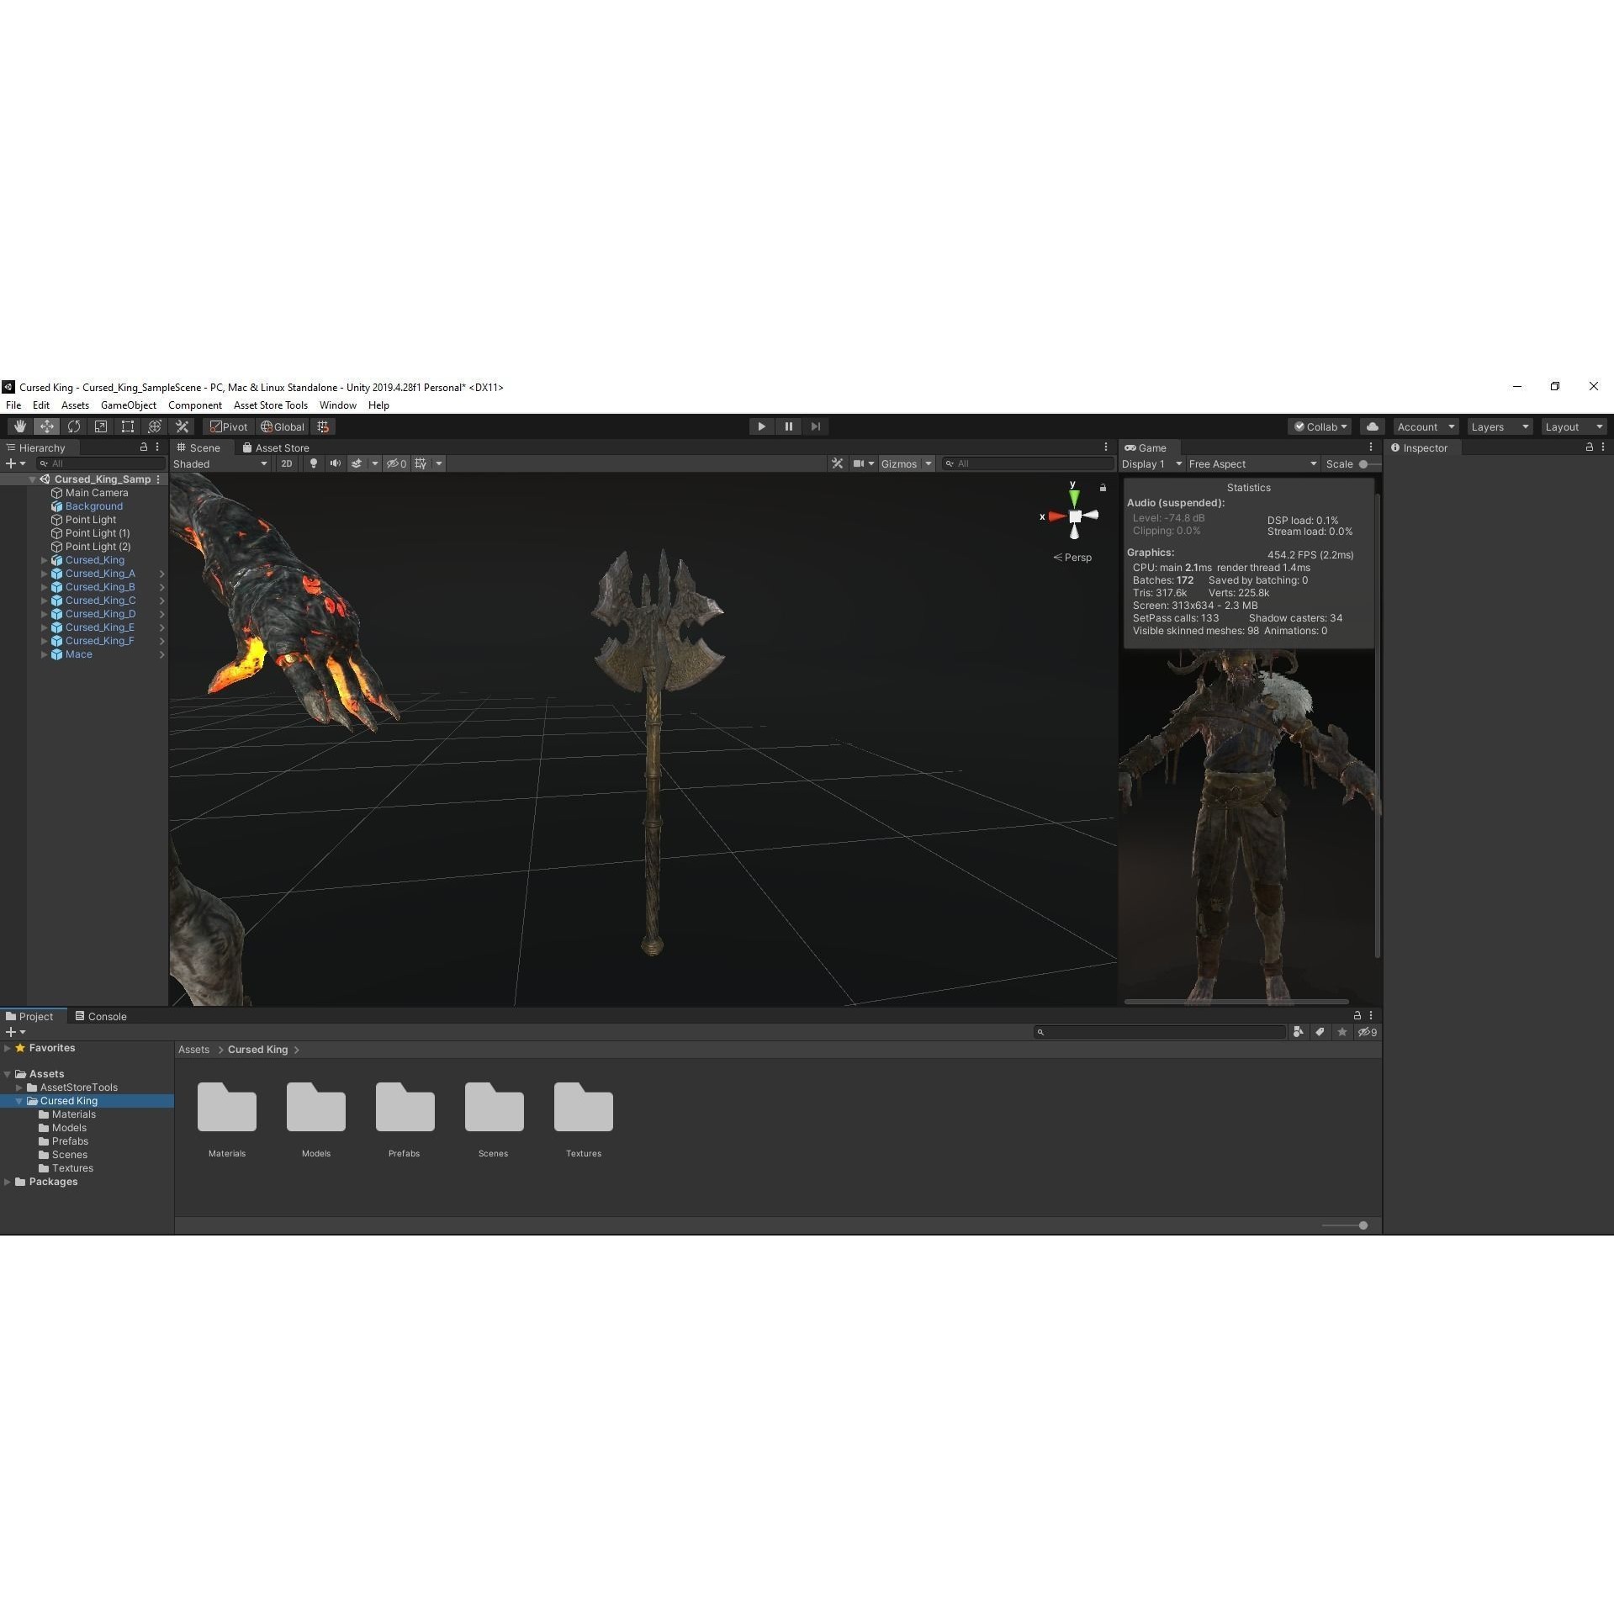This screenshot has width=1614, height=1614.
Task: Select the Hand pan tool
Action: tap(19, 426)
